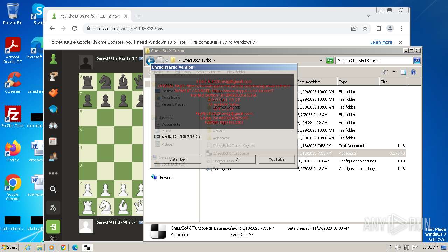This screenshot has width=448, height=252.
Task: Open the Puzzles orange puzzle-piece icon
Action: [x=53, y=93]
